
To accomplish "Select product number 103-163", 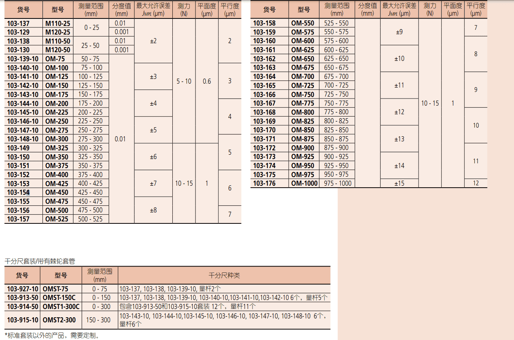I will tap(264, 68).
